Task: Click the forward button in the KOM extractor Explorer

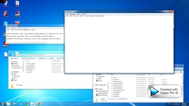Action: point(13,55)
